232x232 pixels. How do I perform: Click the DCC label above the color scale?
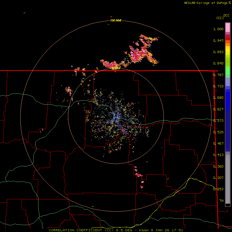[x=226, y=15]
